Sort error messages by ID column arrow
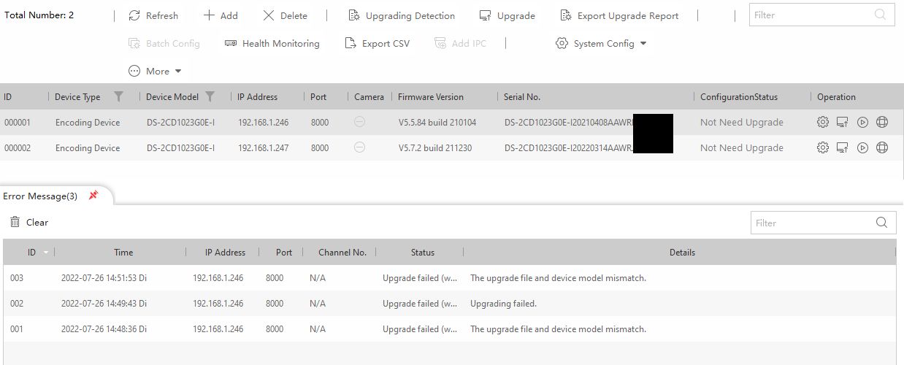Viewport: 904px width, 365px height. click(x=46, y=253)
